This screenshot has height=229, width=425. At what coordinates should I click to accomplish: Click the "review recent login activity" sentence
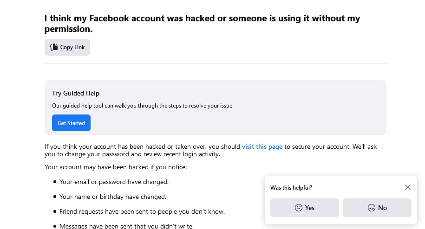[132, 154]
